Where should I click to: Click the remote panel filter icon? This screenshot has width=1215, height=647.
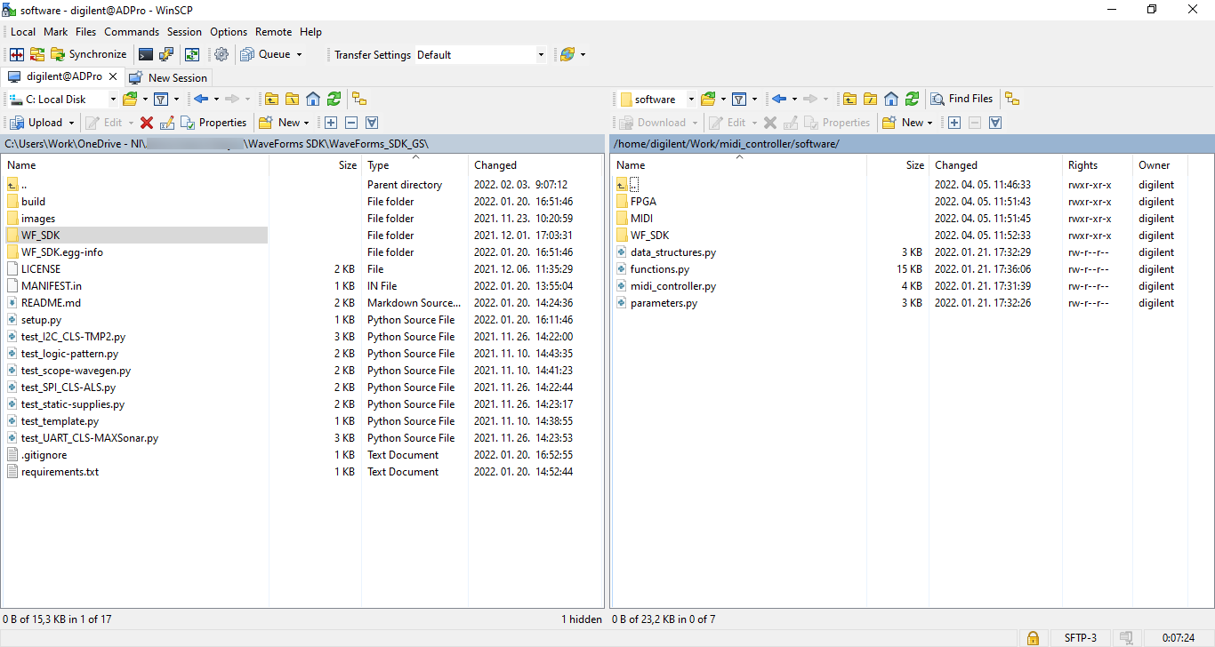(x=738, y=99)
